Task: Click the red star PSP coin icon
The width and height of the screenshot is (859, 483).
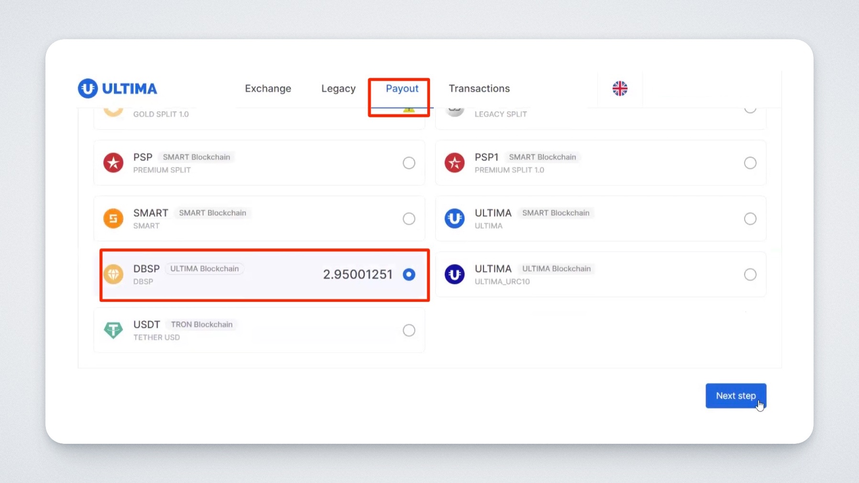Action: point(113,163)
